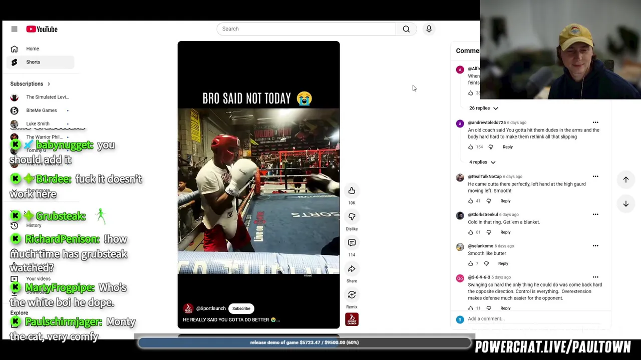Activate voice search microphone
The height and width of the screenshot is (360, 641).
pyautogui.click(x=429, y=29)
